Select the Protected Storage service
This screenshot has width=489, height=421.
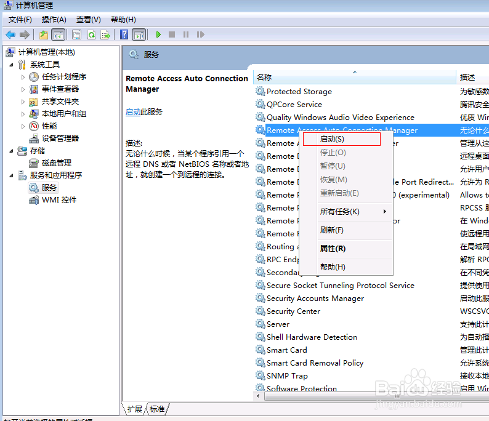(x=299, y=92)
